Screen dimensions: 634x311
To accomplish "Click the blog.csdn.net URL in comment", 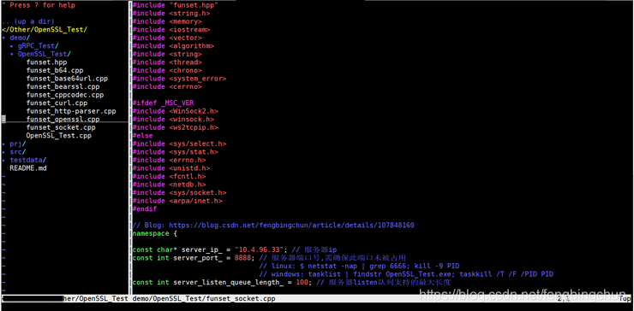I will coord(291,225).
